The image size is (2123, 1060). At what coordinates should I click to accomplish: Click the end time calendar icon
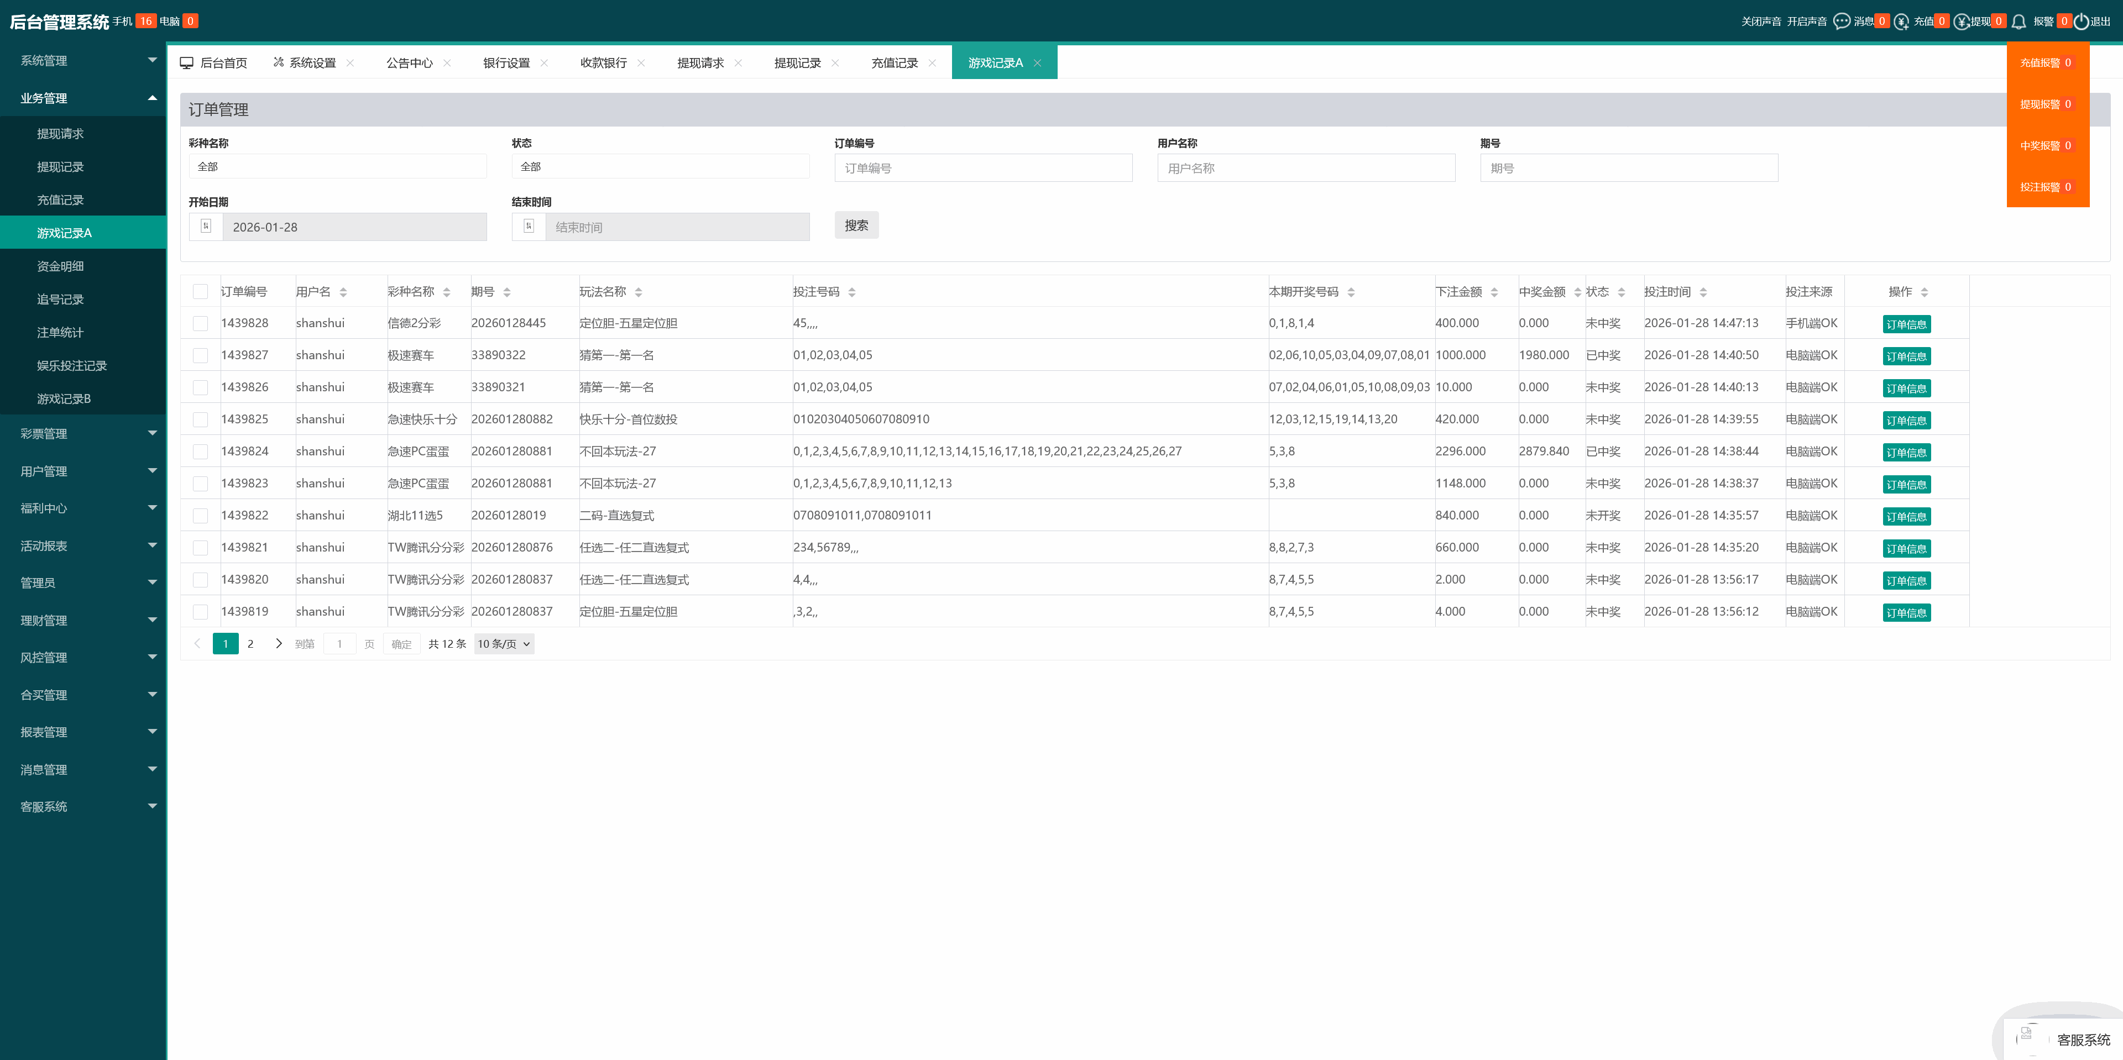pyautogui.click(x=529, y=227)
